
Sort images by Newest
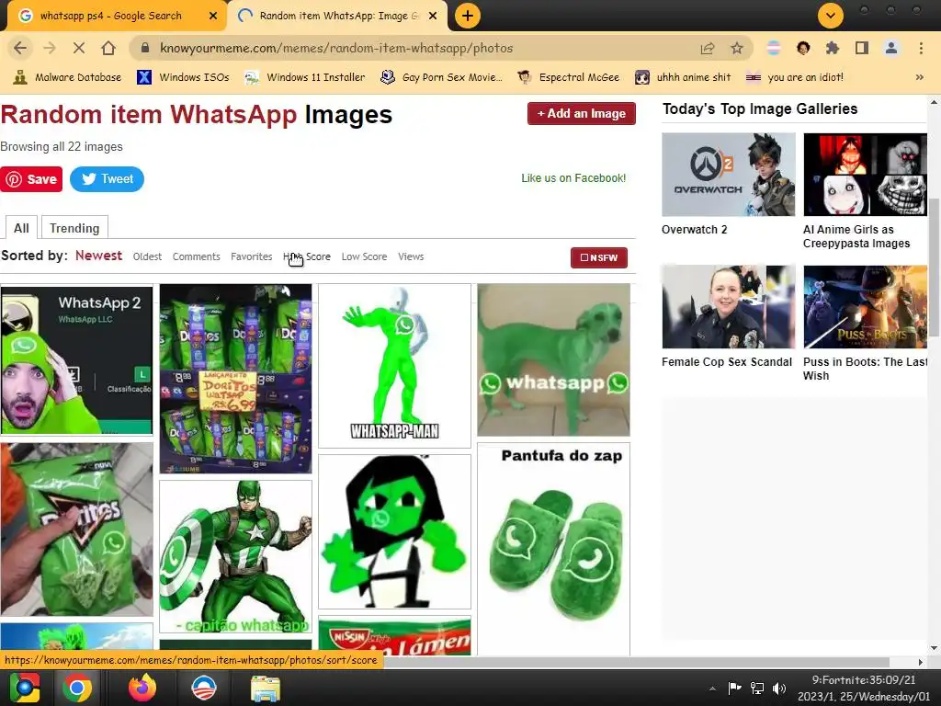pyautogui.click(x=98, y=256)
